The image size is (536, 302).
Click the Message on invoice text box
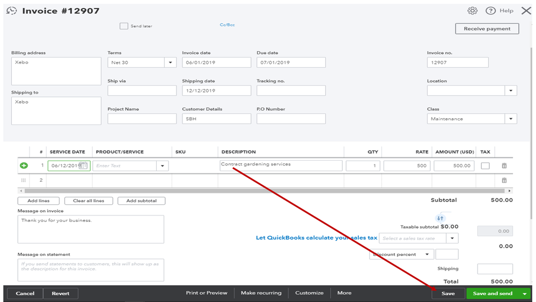[x=91, y=229]
